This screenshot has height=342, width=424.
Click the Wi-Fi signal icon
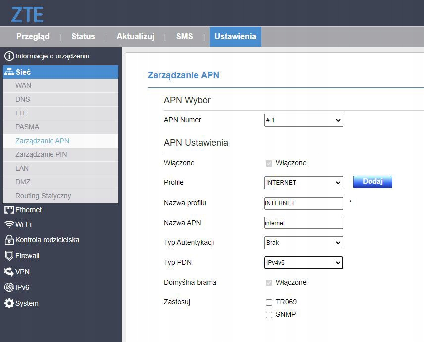coord(9,224)
